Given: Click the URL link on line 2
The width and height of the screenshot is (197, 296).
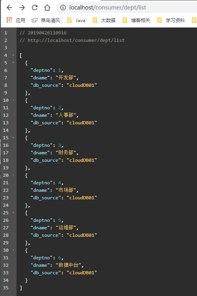Looking at the screenshot, I should coord(76,40).
